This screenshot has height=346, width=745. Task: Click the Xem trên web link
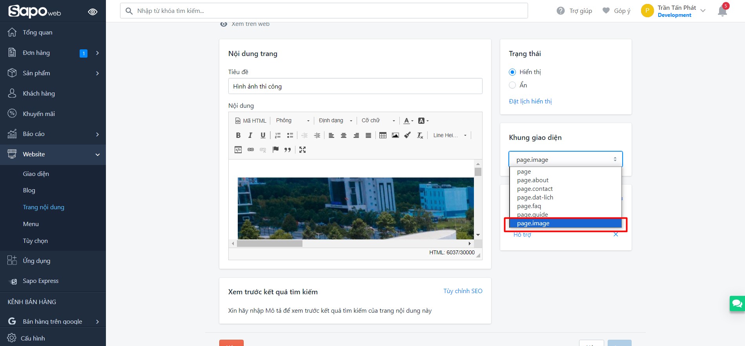(x=250, y=24)
